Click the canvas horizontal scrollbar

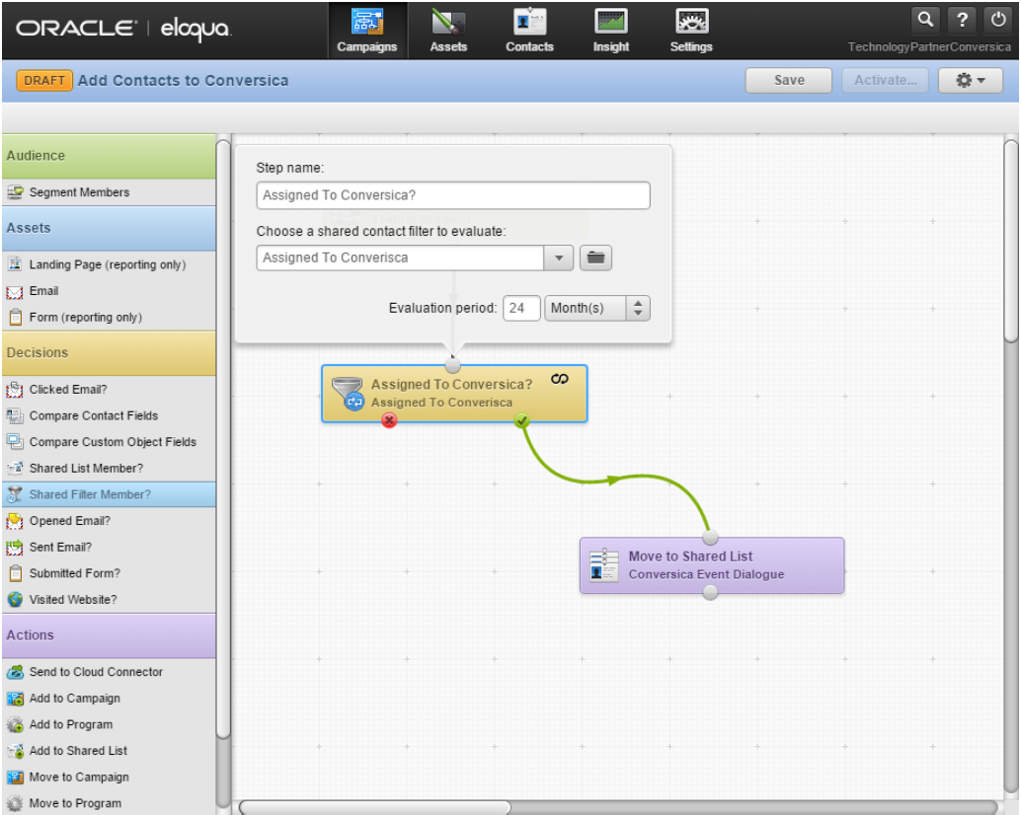pos(374,807)
